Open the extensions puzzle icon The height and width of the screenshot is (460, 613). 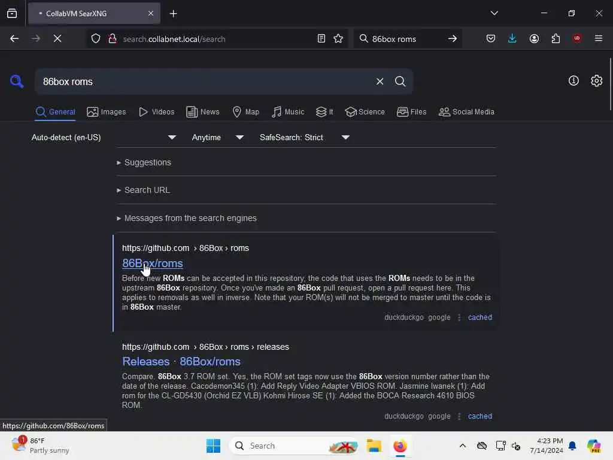(x=556, y=38)
